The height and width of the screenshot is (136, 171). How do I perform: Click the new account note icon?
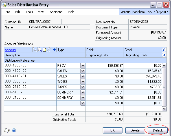pos(44,50)
